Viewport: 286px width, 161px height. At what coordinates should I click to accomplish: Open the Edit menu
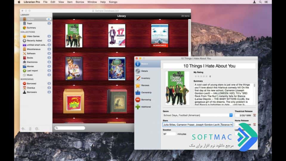(x=53, y=2)
